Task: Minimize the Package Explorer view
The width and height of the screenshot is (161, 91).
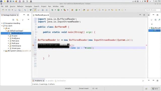Action: coord(24,15)
